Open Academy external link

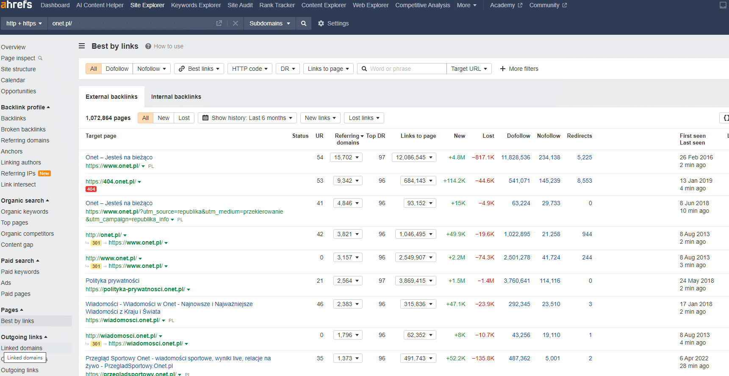click(506, 5)
